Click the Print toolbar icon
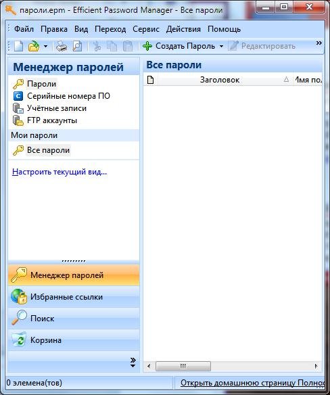 point(62,47)
